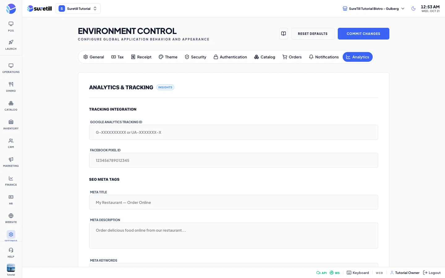Click into the Facebook Pixel ID field
Viewport: 445px width, 278px height.
[234, 160]
